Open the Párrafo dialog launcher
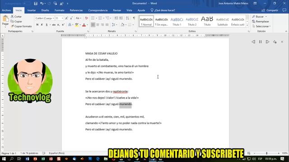The height and width of the screenshot is (162, 289). (x=135, y=31)
